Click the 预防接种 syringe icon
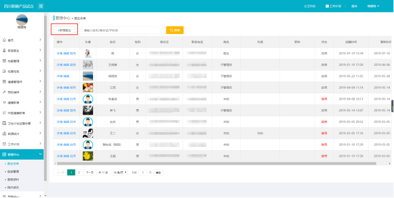 point(4,92)
